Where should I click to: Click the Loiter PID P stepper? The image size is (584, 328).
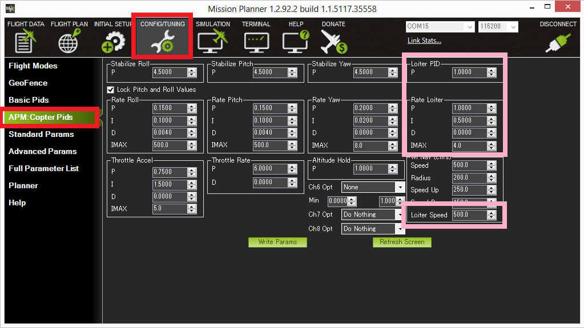point(492,72)
